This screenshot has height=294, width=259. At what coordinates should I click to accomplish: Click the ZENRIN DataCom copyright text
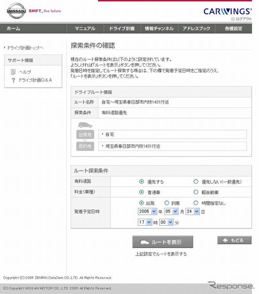click(x=57, y=278)
